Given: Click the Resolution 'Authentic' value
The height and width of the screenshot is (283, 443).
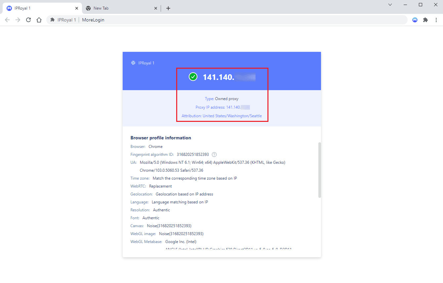Looking at the screenshot, I should coord(161,210).
